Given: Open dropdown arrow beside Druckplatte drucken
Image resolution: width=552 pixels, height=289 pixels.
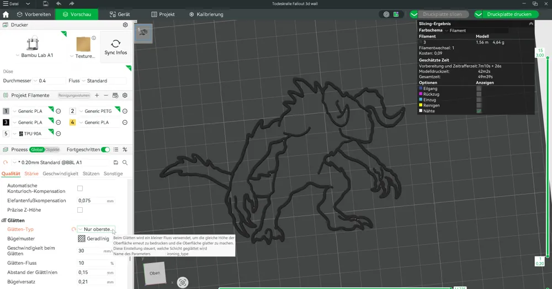Looking at the screenshot, I should point(478,14).
